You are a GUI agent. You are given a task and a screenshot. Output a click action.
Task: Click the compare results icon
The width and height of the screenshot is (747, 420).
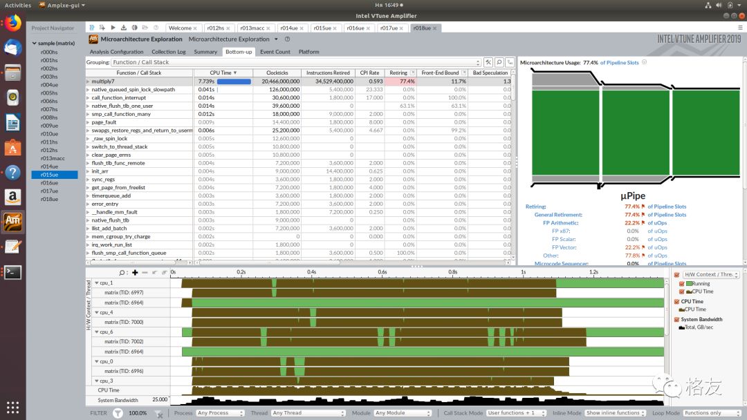pyautogui.click(x=134, y=28)
